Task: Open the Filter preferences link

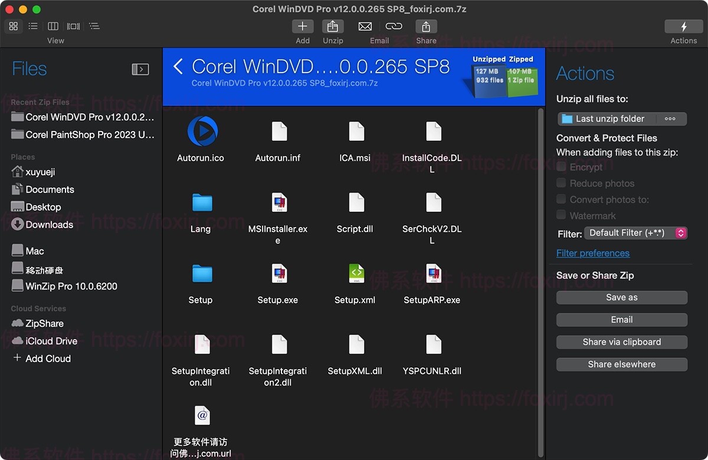Action: 592,253
